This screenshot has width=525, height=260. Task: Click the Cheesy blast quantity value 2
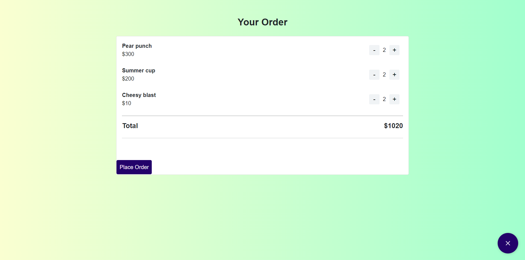[x=384, y=99]
